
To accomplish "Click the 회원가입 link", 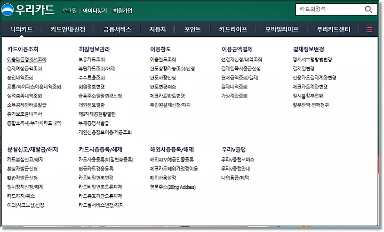I will point(123,11).
